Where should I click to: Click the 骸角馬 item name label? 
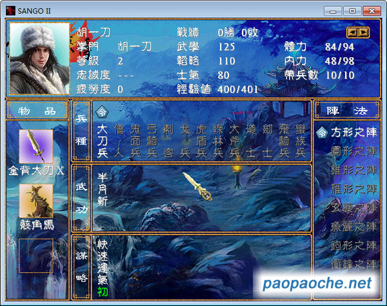[37, 225]
